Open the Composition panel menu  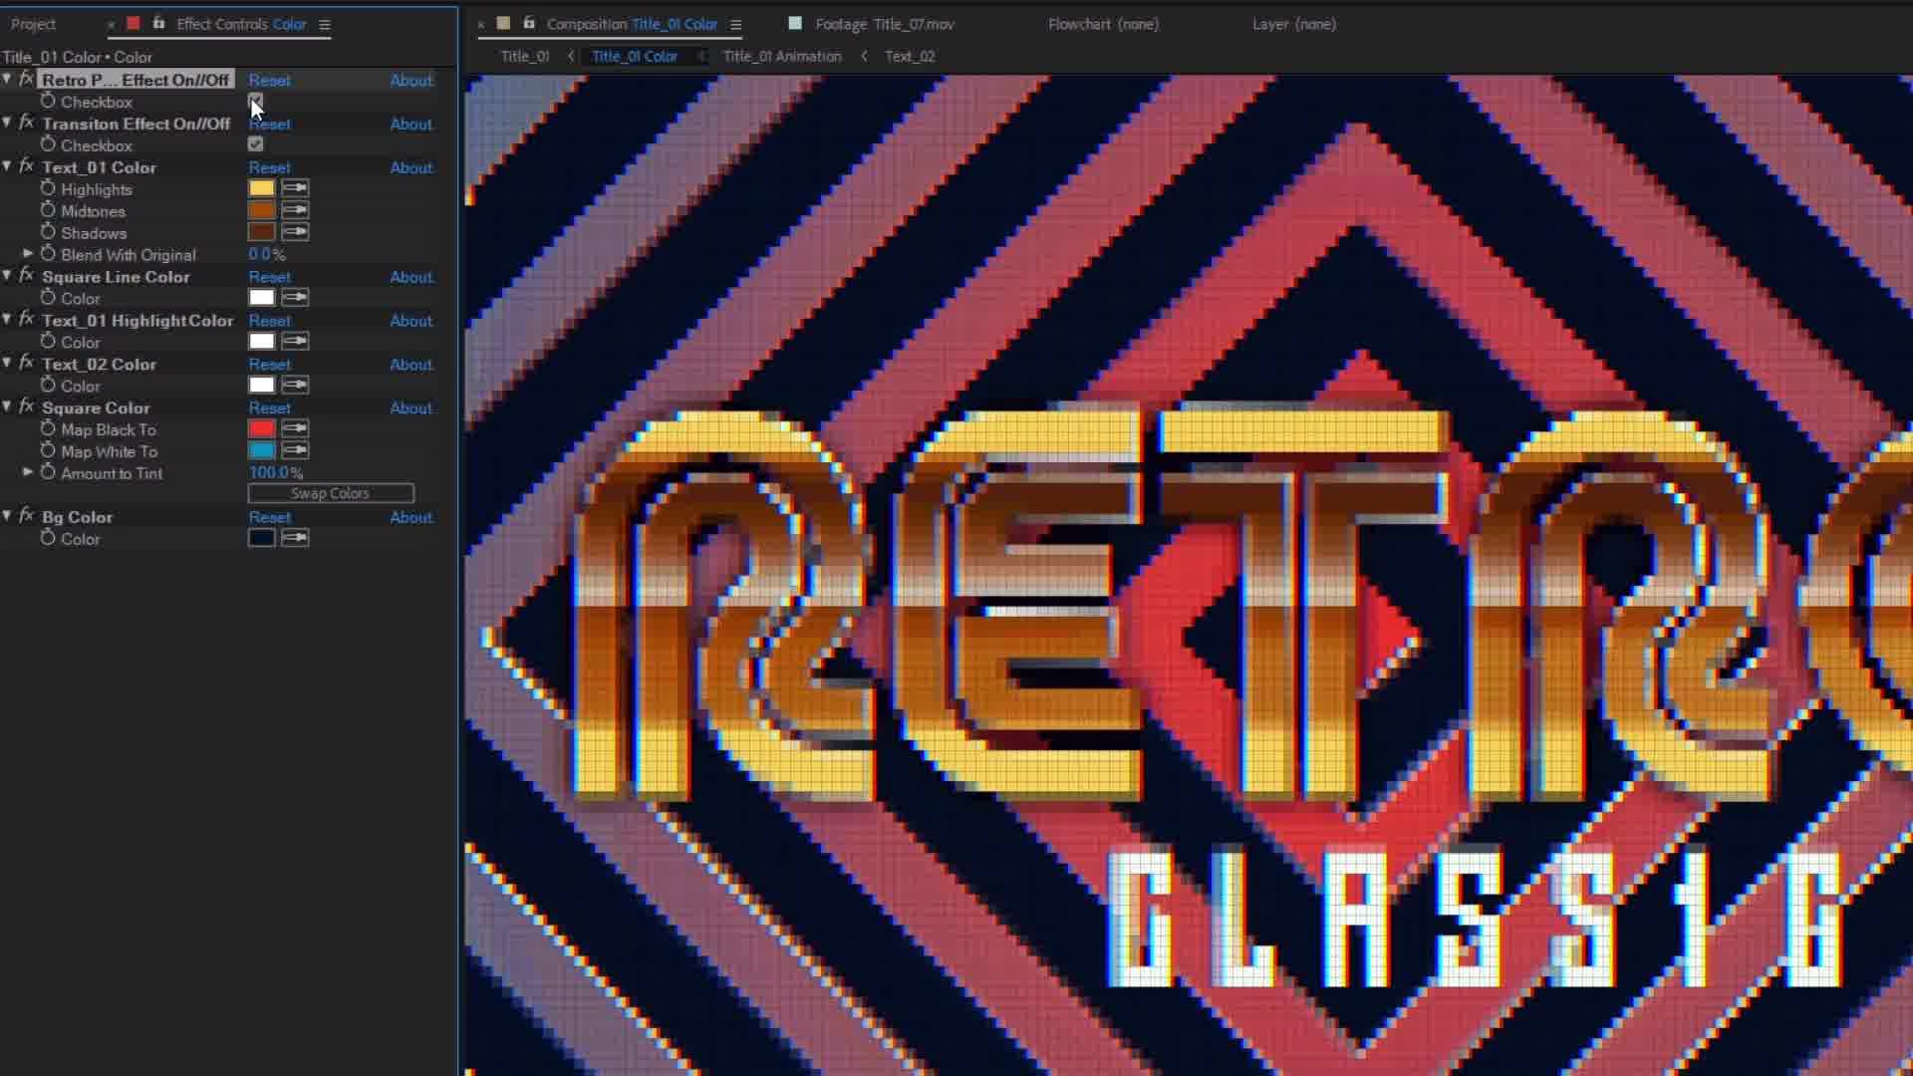click(x=735, y=24)
